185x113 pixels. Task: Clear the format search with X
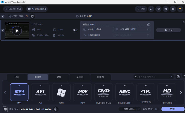tap(171, 77)
